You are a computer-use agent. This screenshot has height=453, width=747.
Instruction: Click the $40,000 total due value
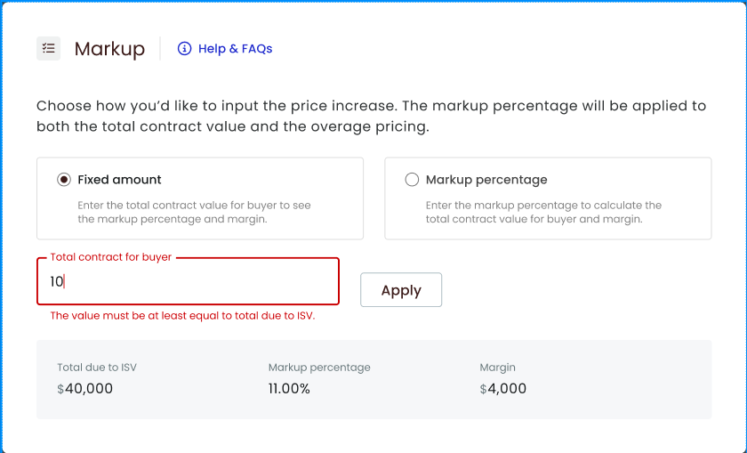85,389
